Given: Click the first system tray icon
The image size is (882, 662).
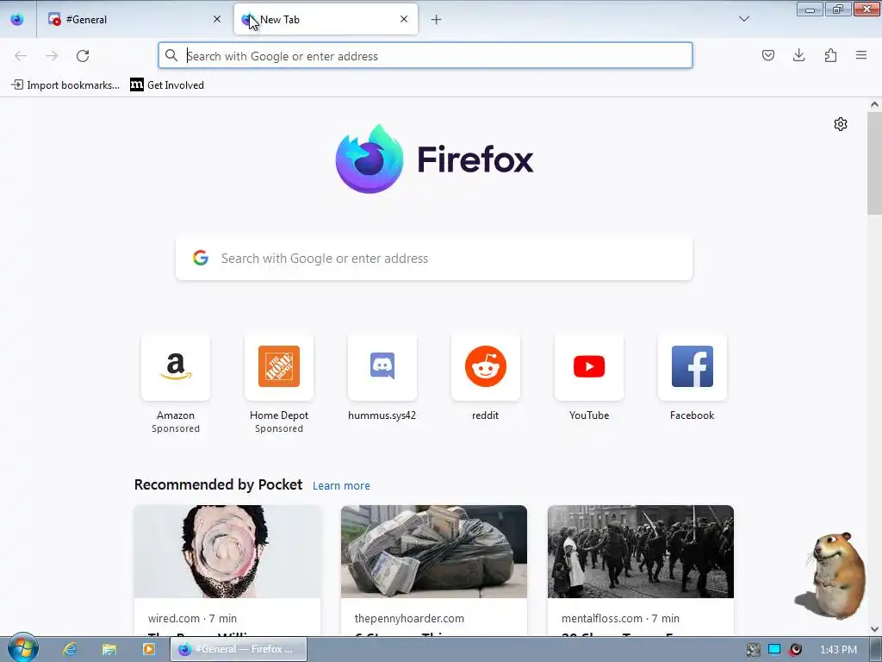Looking at the screenshot, I should pyautogui.click(x=753, y=650).
